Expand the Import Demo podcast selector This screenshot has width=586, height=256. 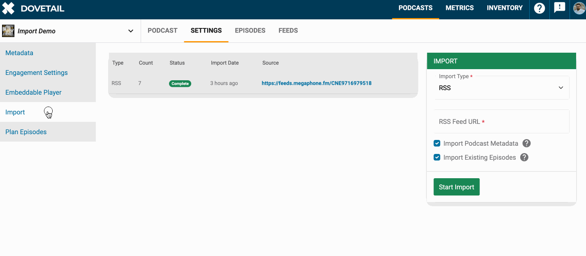[x=130, y=31]
